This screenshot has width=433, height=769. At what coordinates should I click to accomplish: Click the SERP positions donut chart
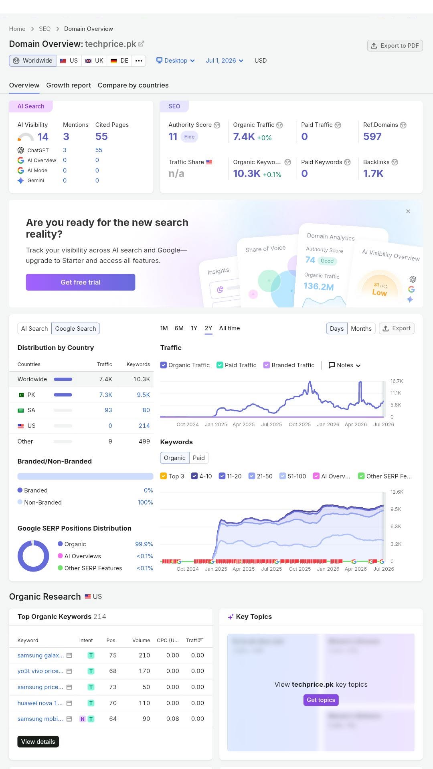33,556
